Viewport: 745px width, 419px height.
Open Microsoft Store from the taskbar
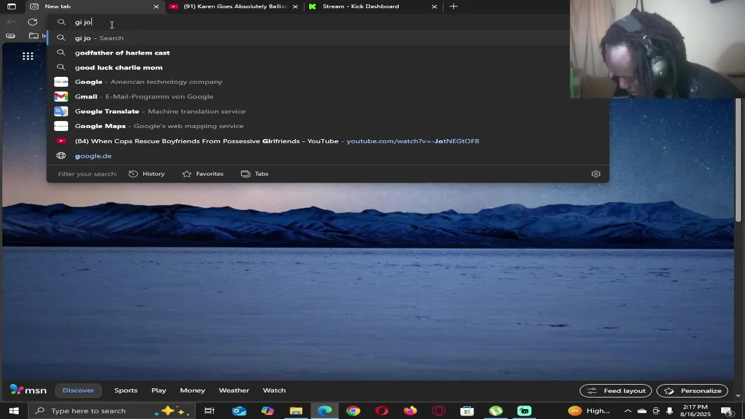pyautogui.click(x=467, y=411)
